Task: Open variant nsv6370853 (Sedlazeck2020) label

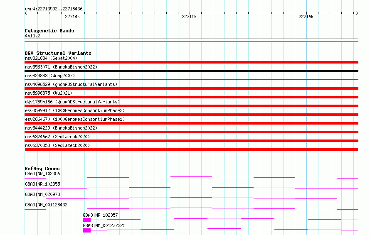Action: click(57, 145)
